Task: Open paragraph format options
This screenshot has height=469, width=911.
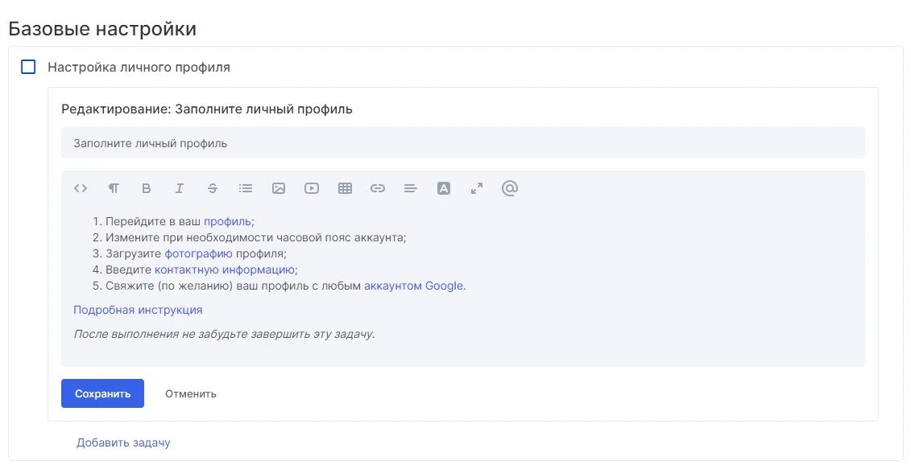Action: (114, 188)
